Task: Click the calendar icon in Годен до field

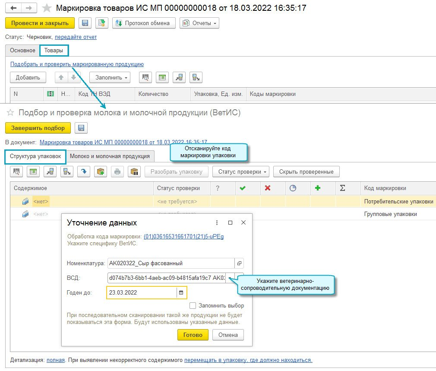Action: [181, 293]
